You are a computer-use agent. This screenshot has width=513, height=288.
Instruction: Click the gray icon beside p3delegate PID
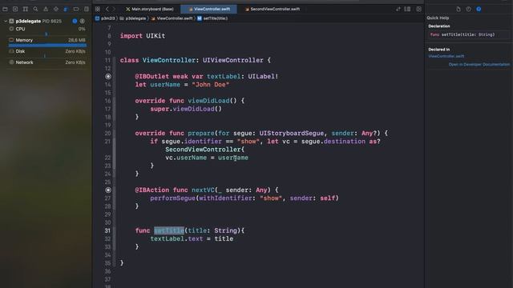tap(83, 21)
